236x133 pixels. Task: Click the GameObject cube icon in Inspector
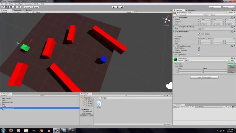[175, 13]
